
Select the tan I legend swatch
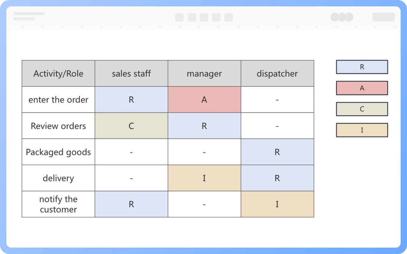[362, 130]
